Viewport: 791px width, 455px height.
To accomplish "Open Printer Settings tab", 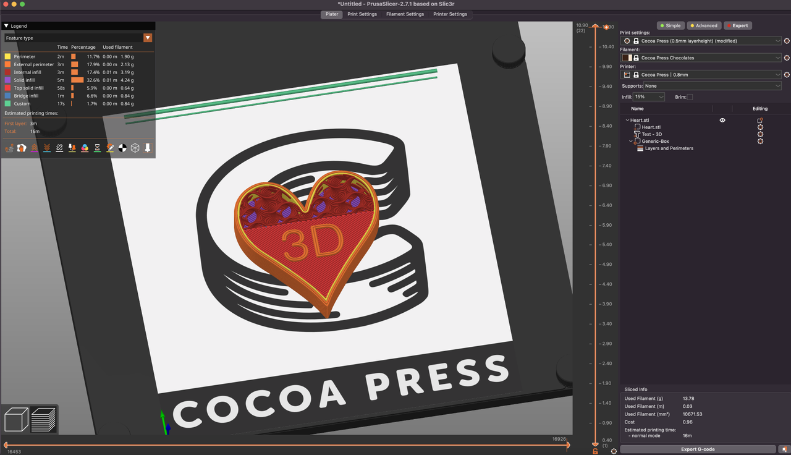I will [x=450, y=14].
